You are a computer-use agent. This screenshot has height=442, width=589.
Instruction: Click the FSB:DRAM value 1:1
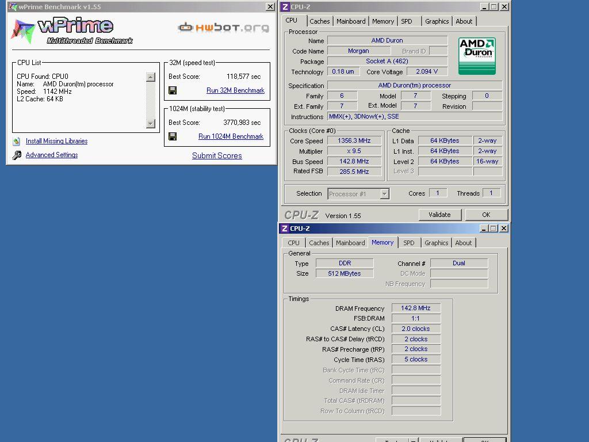416,318
